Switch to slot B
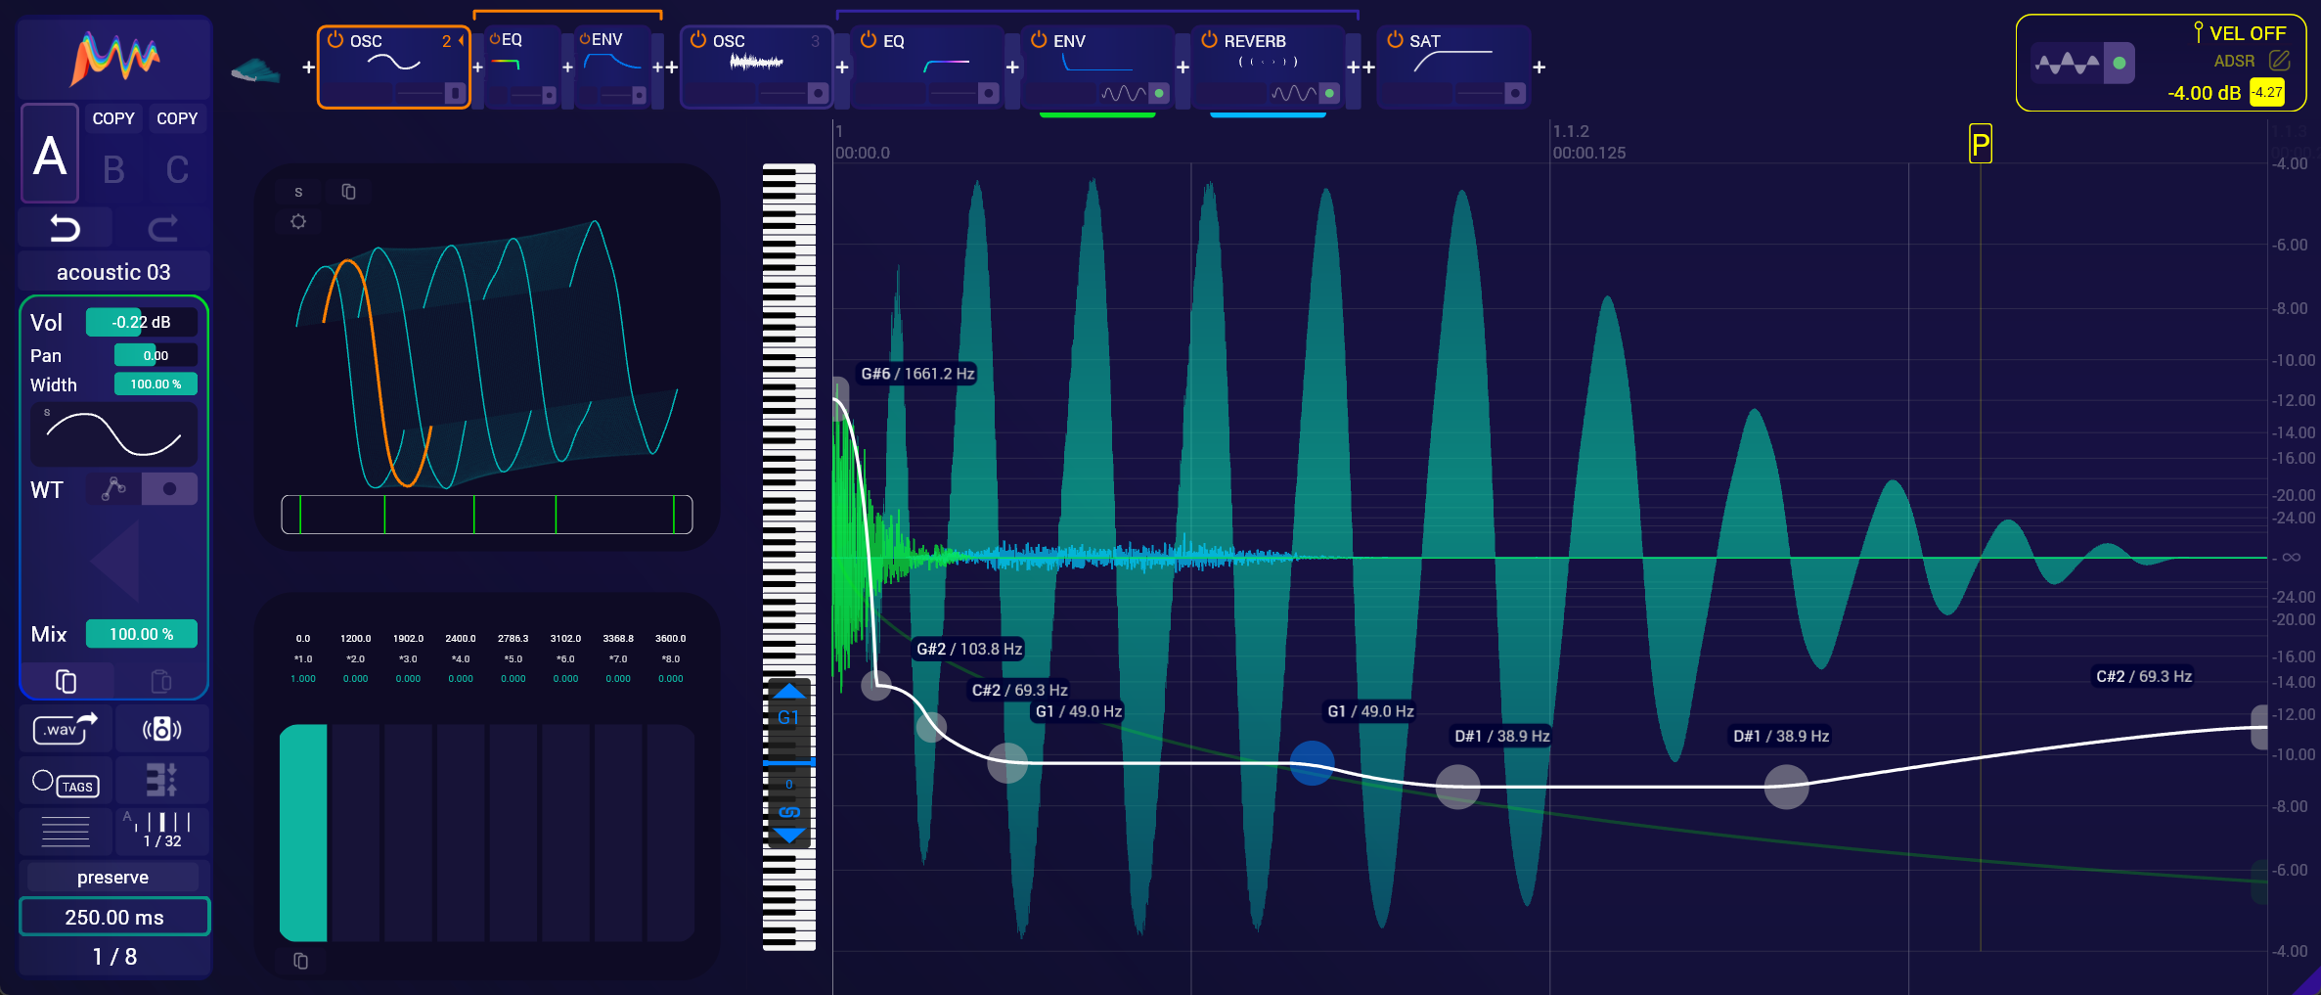2321x995 pixels. pos(113,170)
